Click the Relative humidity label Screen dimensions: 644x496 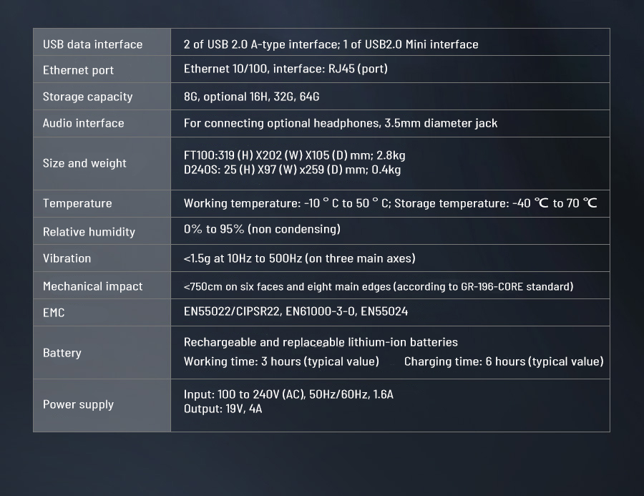tap(89, 232)
